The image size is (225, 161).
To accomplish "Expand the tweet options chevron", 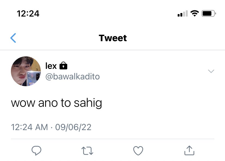I will (x=211, y=71).
